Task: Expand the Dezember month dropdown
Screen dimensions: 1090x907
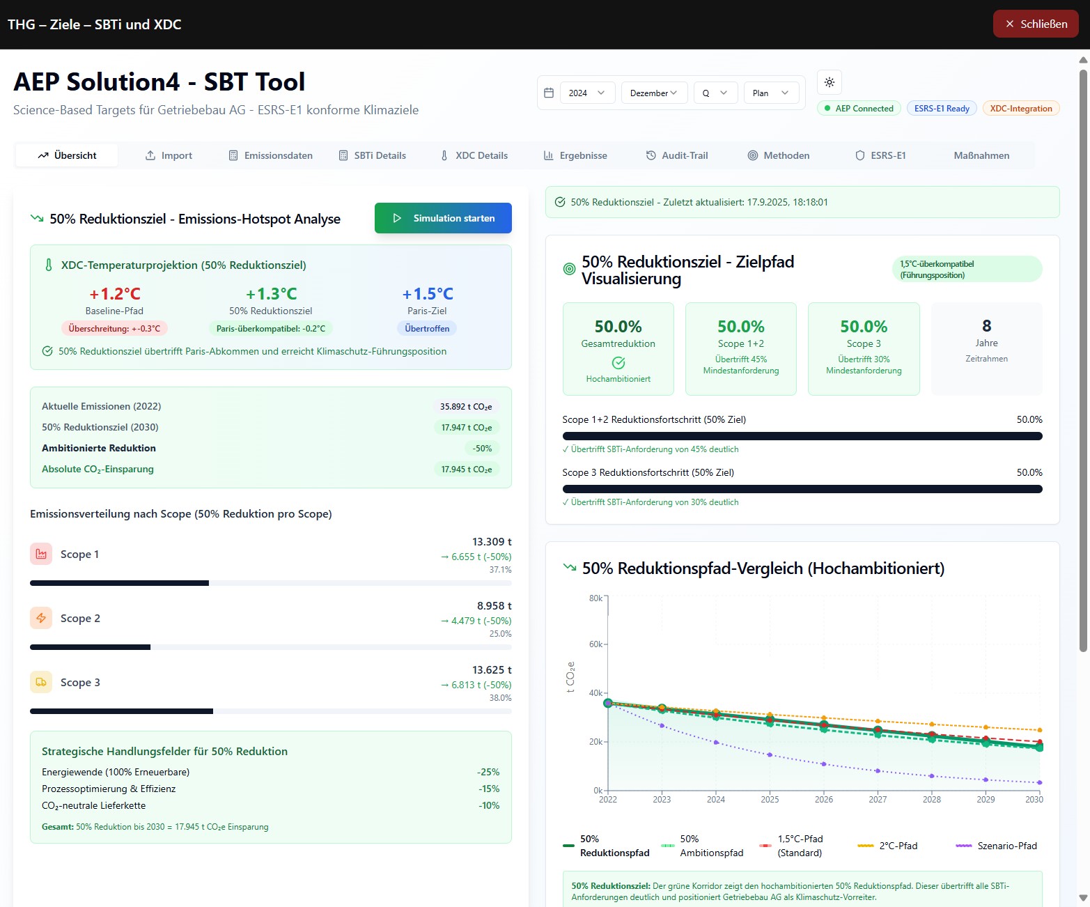Action: pos(653,93)
